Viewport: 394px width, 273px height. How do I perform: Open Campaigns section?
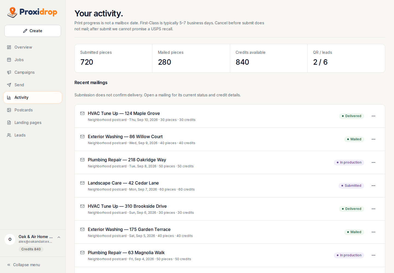(33, 72)
